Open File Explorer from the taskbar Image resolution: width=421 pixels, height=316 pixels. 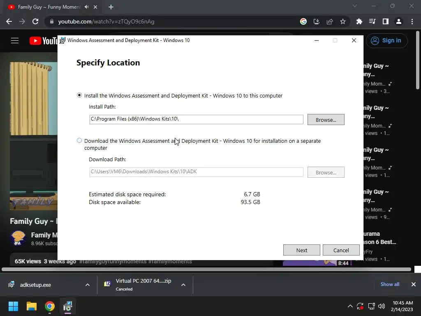(x=31, y=306)
